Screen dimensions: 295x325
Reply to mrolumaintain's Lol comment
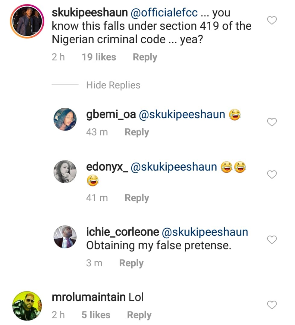coord(139,315)
